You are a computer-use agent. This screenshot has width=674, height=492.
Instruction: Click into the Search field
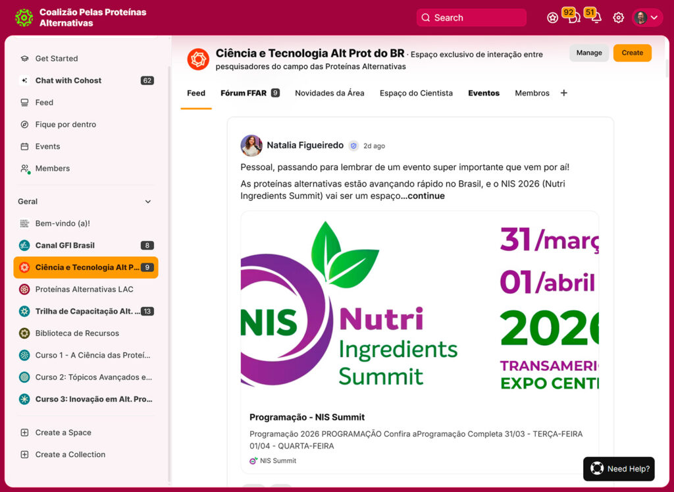click(x=471, y=18)
